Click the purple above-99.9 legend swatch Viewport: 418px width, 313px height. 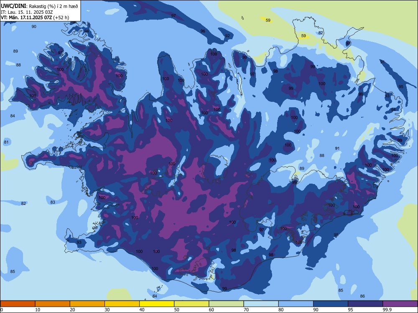coord(400,304)
